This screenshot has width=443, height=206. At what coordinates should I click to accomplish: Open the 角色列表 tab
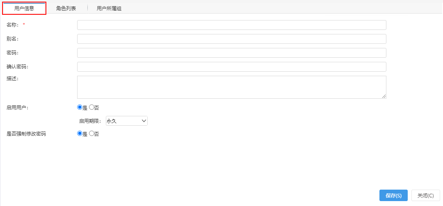66,9
